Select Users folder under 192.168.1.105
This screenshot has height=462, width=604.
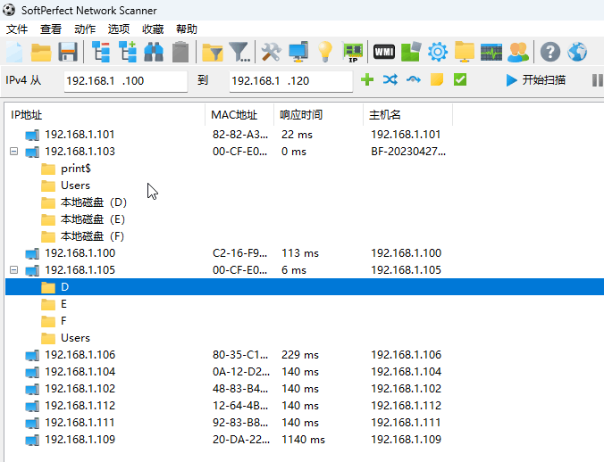click(x=75, y=338)
